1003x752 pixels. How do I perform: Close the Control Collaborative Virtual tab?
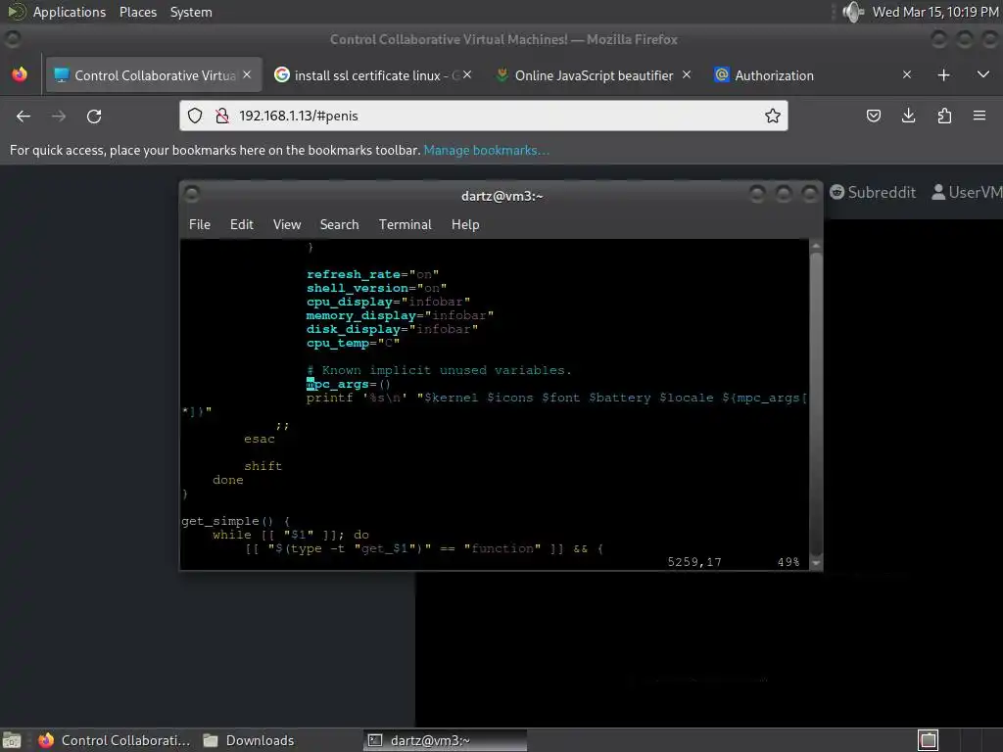(247, 74)
